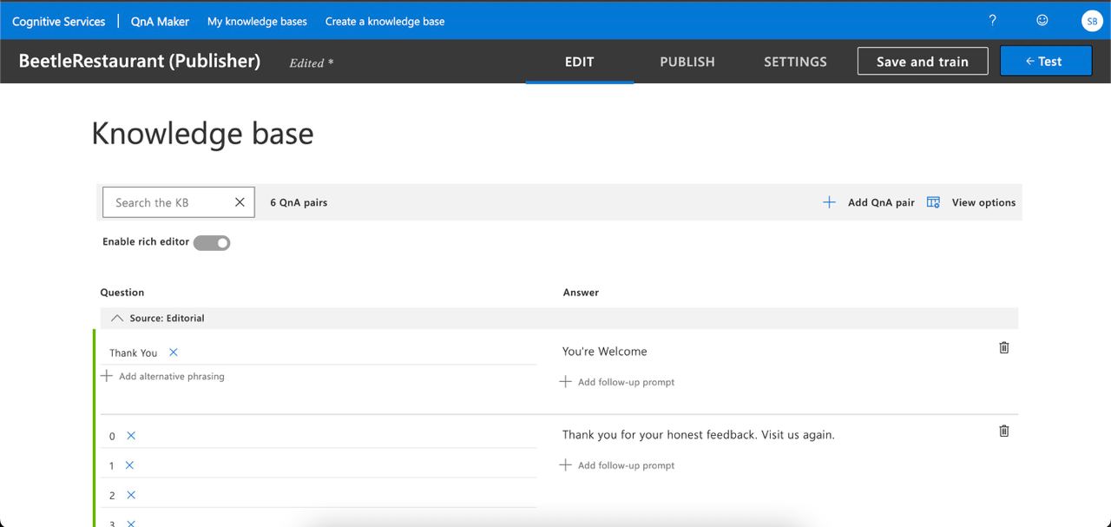
Task: Remove question phrasing 0
Action: coord(131,436)
